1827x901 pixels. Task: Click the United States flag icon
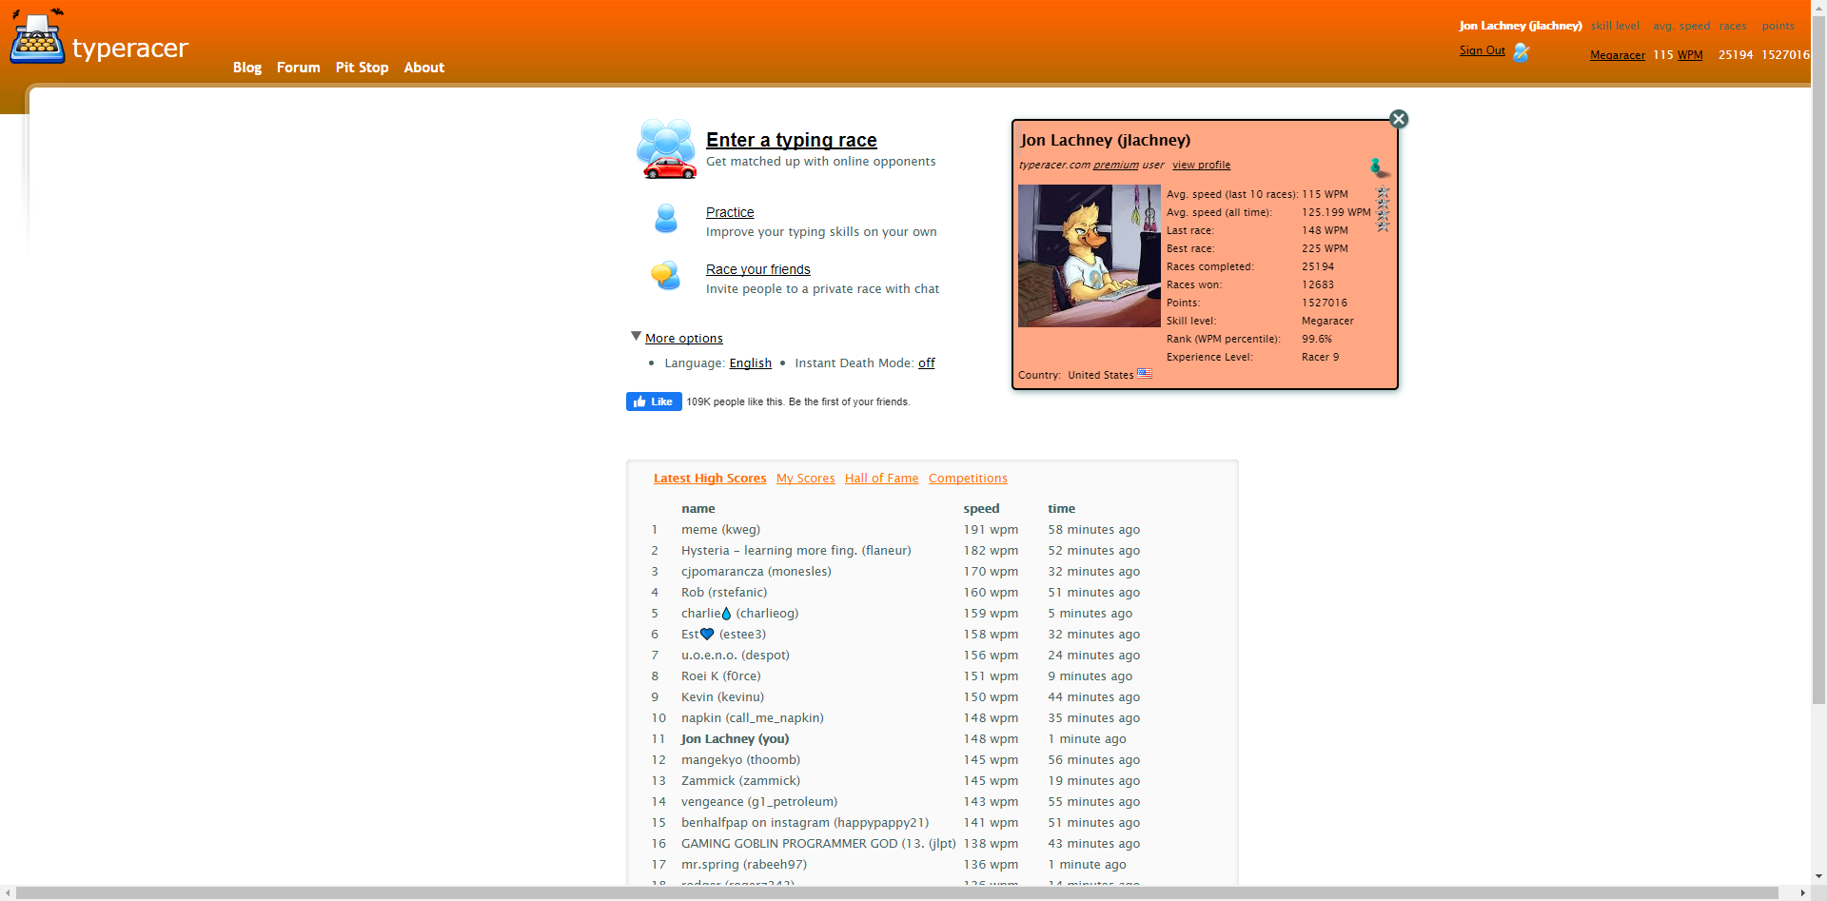click(1145, 374)
